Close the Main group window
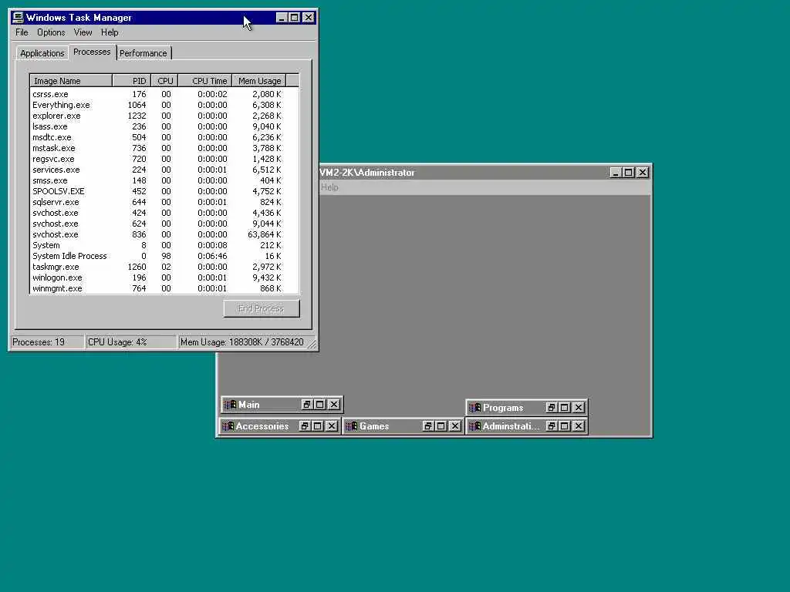 tap(334, 405)
